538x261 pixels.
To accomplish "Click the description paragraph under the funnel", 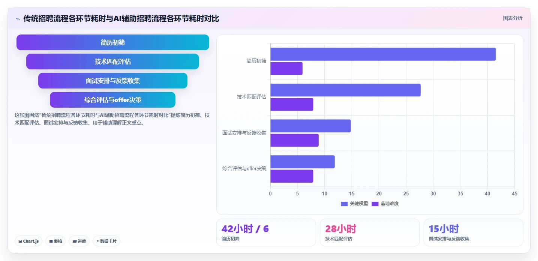I will [112, 119].
